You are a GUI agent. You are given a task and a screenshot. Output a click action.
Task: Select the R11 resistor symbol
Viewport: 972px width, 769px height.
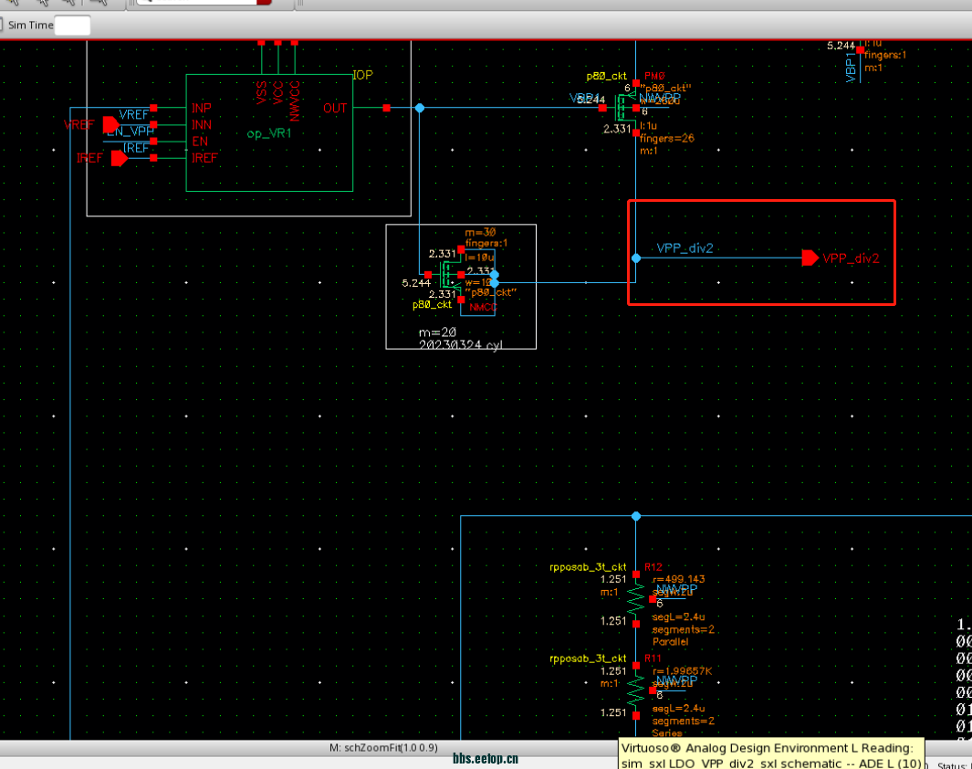[636, 690]
